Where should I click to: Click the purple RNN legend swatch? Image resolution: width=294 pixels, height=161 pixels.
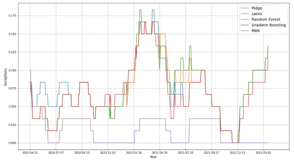(245, 31)
